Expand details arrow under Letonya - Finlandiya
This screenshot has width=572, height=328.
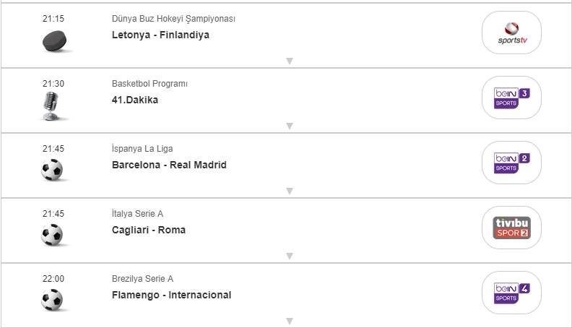289,61
